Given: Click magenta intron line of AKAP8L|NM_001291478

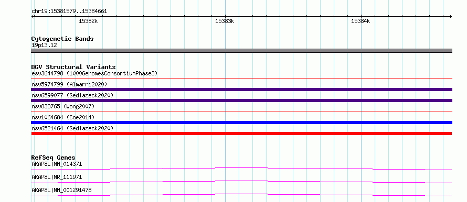Looking at the screenshot, I should point(242,195).
